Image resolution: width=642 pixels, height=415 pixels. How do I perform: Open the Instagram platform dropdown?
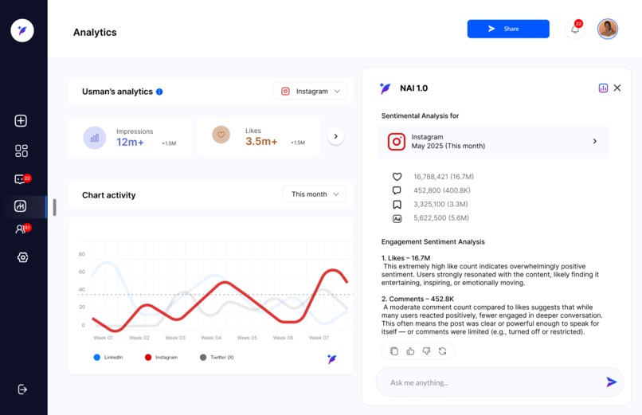(x=310, y=91)
